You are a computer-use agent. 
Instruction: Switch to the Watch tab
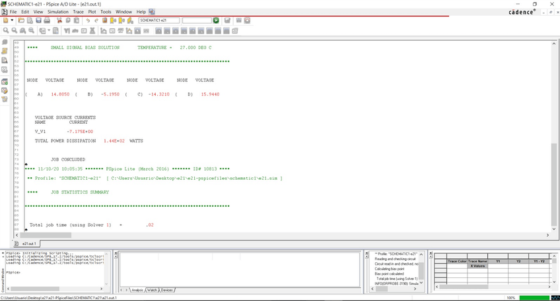coord(152,290)
